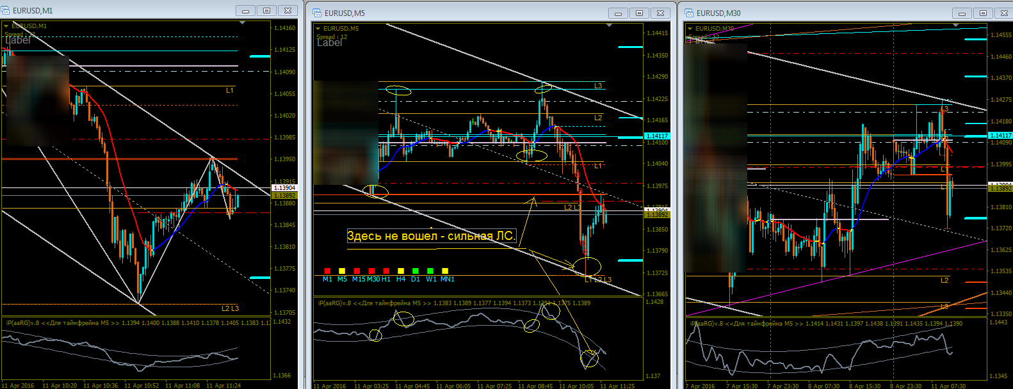
Task: Click the 'L1' level label in M1 chart
Action: click(x=230, y=91)
